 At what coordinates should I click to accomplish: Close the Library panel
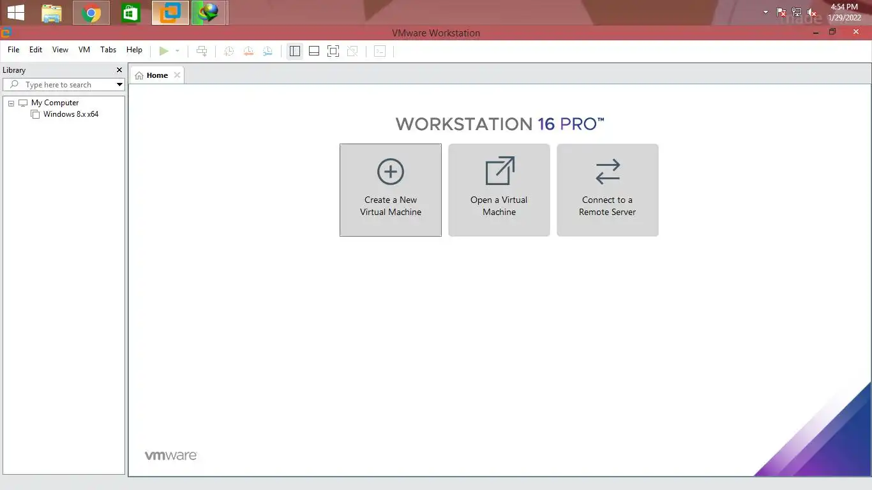pos(119,70)
